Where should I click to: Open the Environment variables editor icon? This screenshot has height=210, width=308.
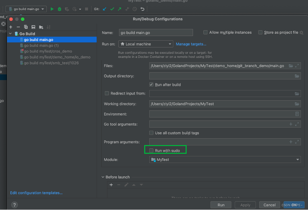click(297, 114)
